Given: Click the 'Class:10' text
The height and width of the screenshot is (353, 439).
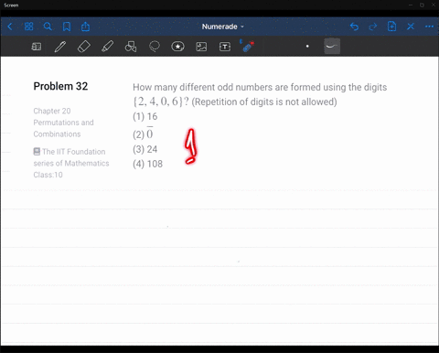Looking at the screenshot, I should coord(48,175).
